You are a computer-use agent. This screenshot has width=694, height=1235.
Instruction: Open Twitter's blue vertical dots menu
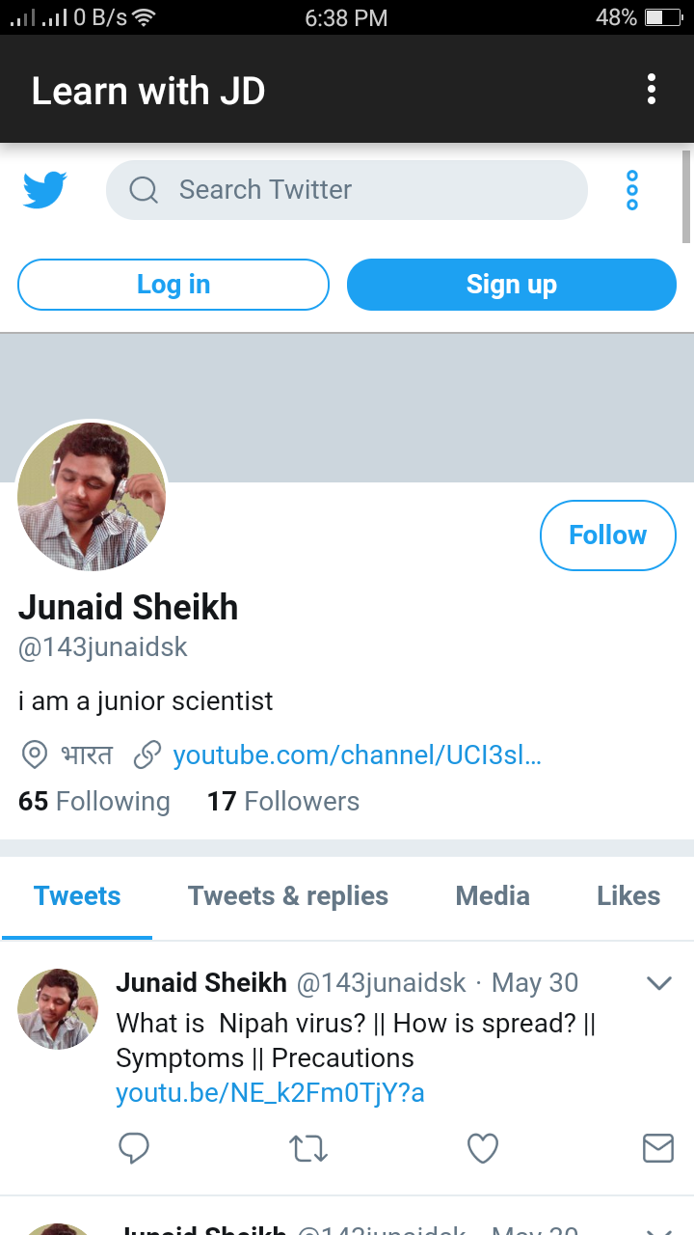[632, 190]
